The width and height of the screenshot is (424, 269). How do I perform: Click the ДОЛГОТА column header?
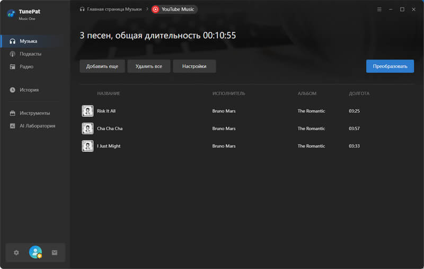pos(359,93)
